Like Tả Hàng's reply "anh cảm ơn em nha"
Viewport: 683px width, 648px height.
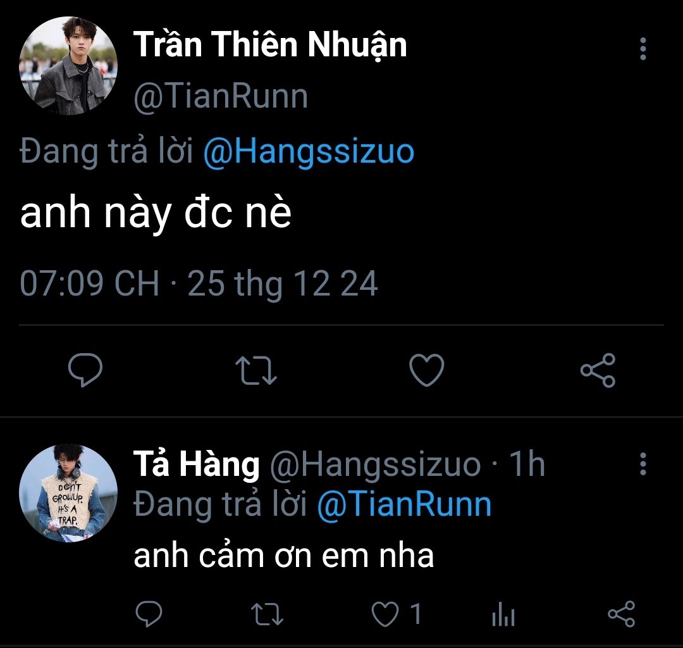(385, 614)
